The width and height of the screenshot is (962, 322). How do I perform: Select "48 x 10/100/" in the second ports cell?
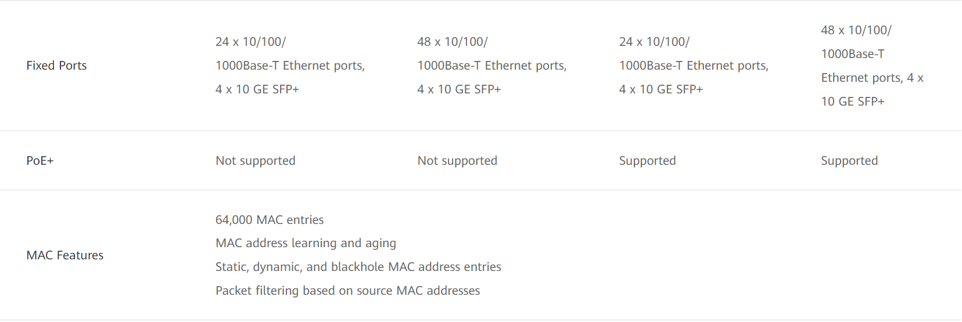453,42
